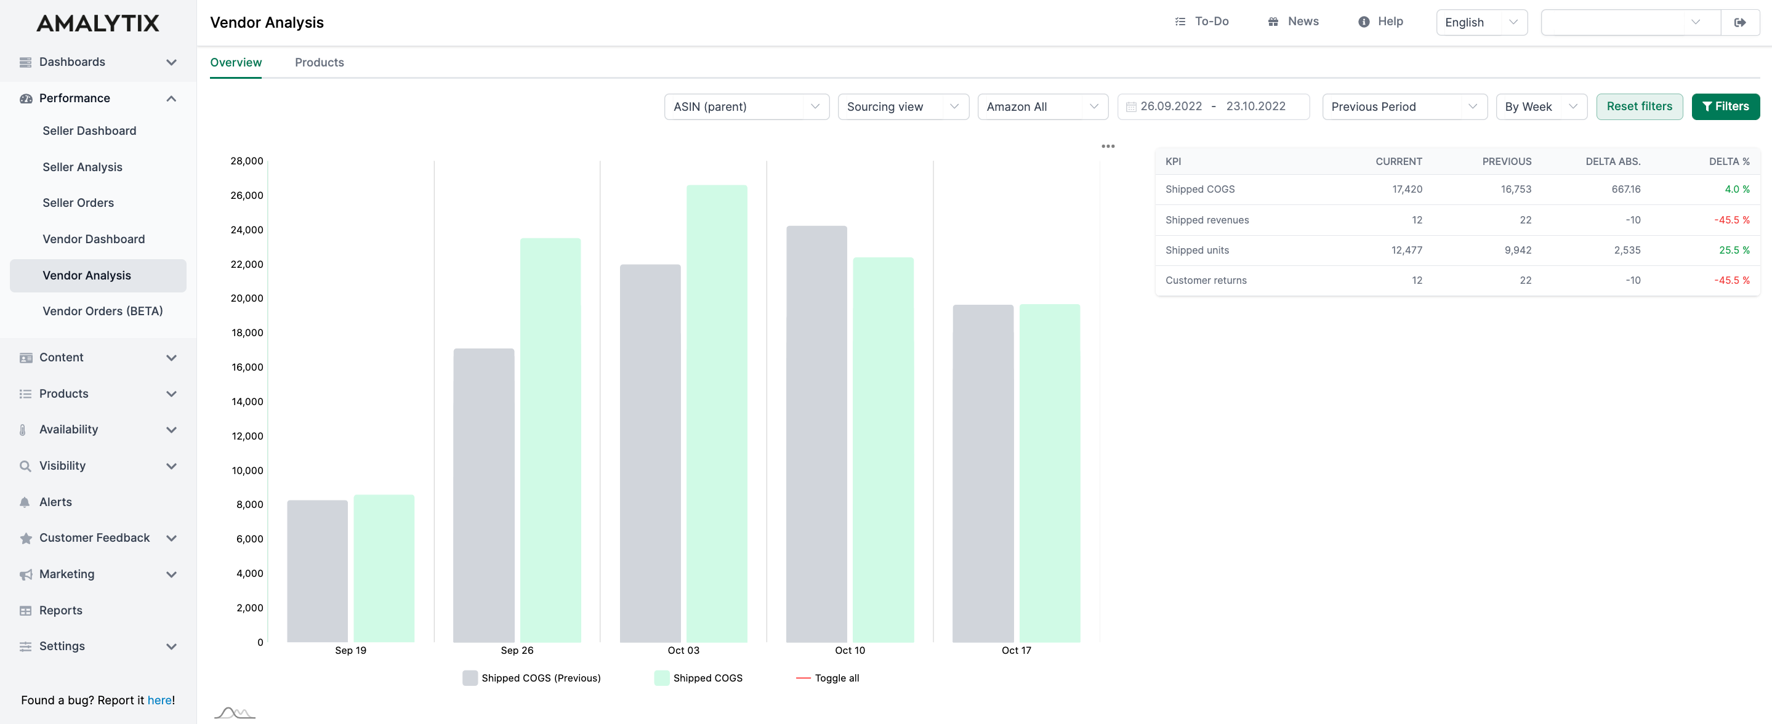Viewport: 1772px width, 724px height.
Task: Open Vendor Orders (BETA)
Action: tap(102, 312)
